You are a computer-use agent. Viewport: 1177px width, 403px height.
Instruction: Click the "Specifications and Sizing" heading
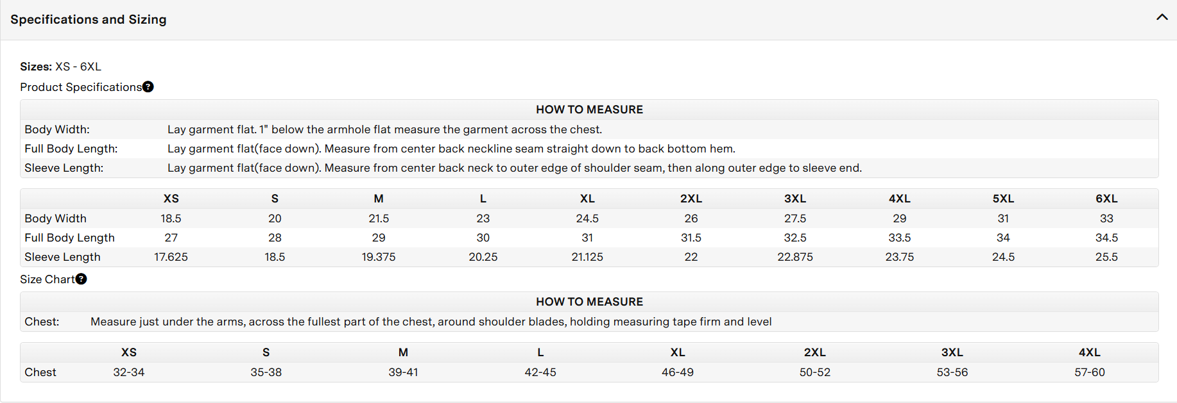(89, 20)
